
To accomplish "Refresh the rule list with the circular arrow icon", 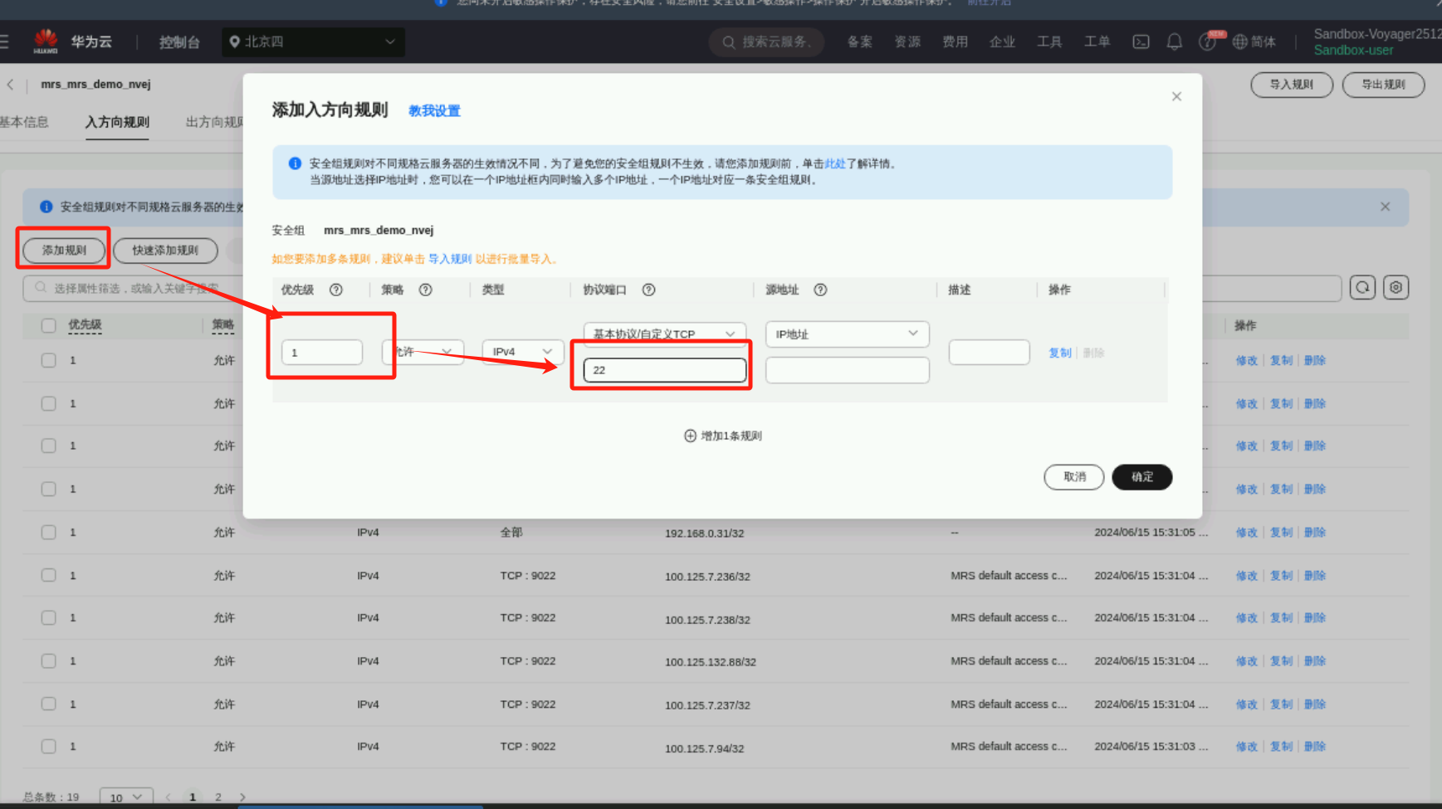I will [1362, 287].
